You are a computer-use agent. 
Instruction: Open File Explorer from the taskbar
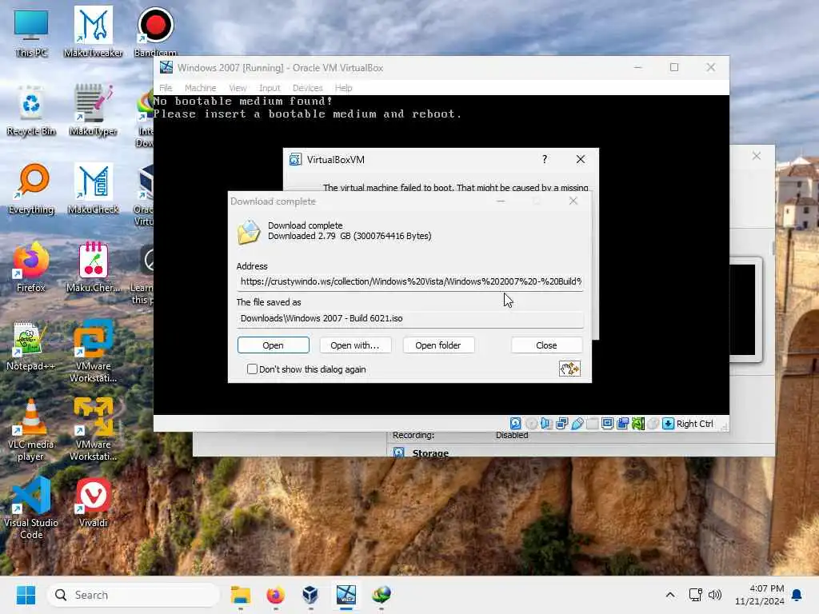[241, 594]
